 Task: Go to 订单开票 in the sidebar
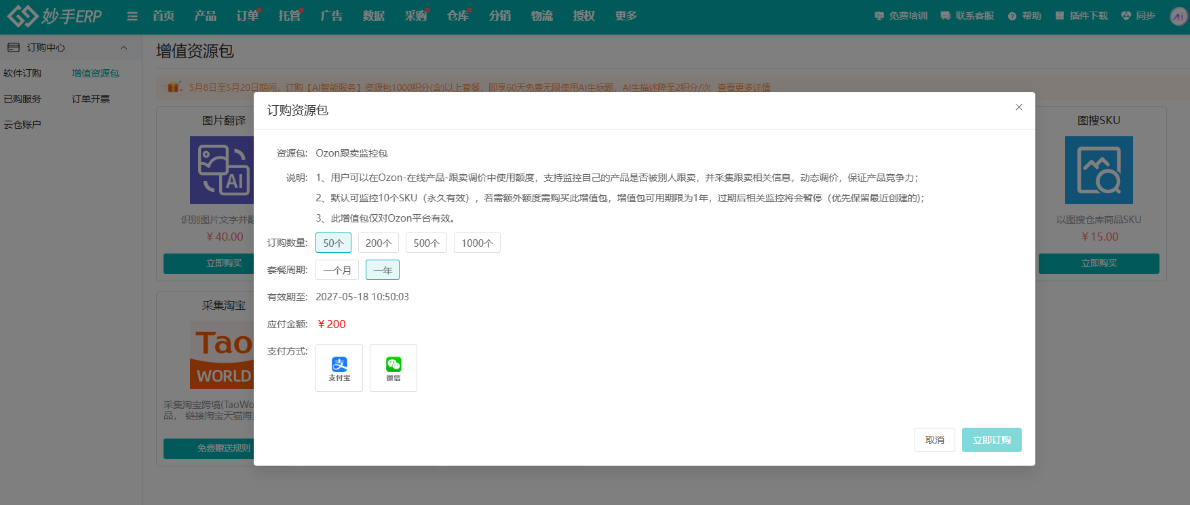pos(91,99)
